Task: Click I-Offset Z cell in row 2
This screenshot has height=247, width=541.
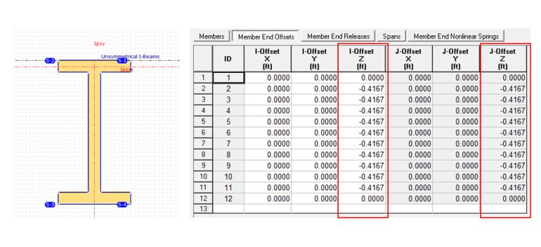Action: pyautogui.click(x=362, y=89)
